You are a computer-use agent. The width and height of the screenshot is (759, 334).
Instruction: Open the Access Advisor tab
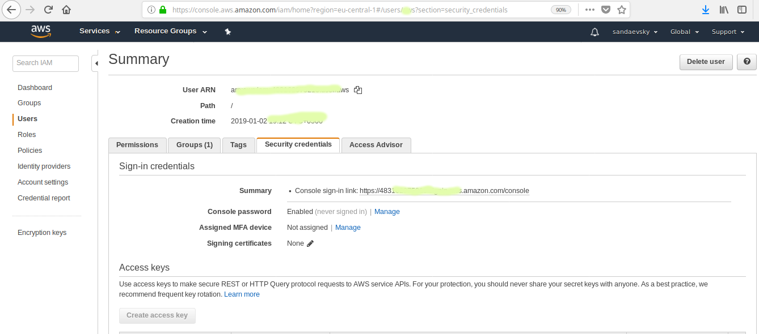coord(376,145)
